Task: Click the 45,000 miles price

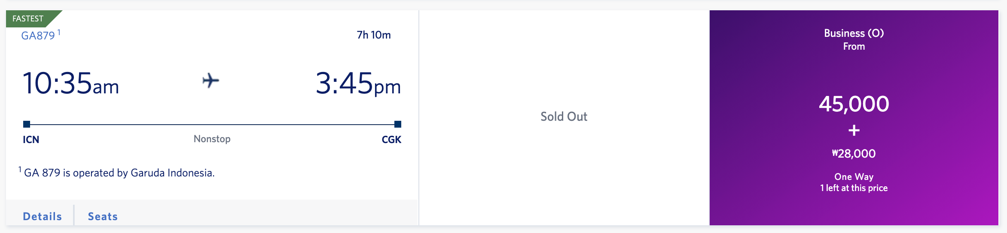Action: (854, 104)
